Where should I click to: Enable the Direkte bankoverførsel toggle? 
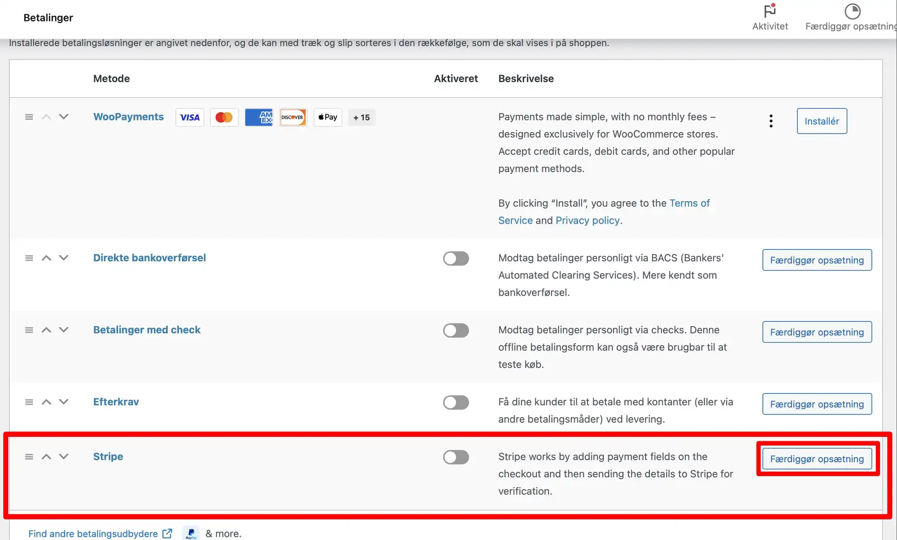coord(455,258)
